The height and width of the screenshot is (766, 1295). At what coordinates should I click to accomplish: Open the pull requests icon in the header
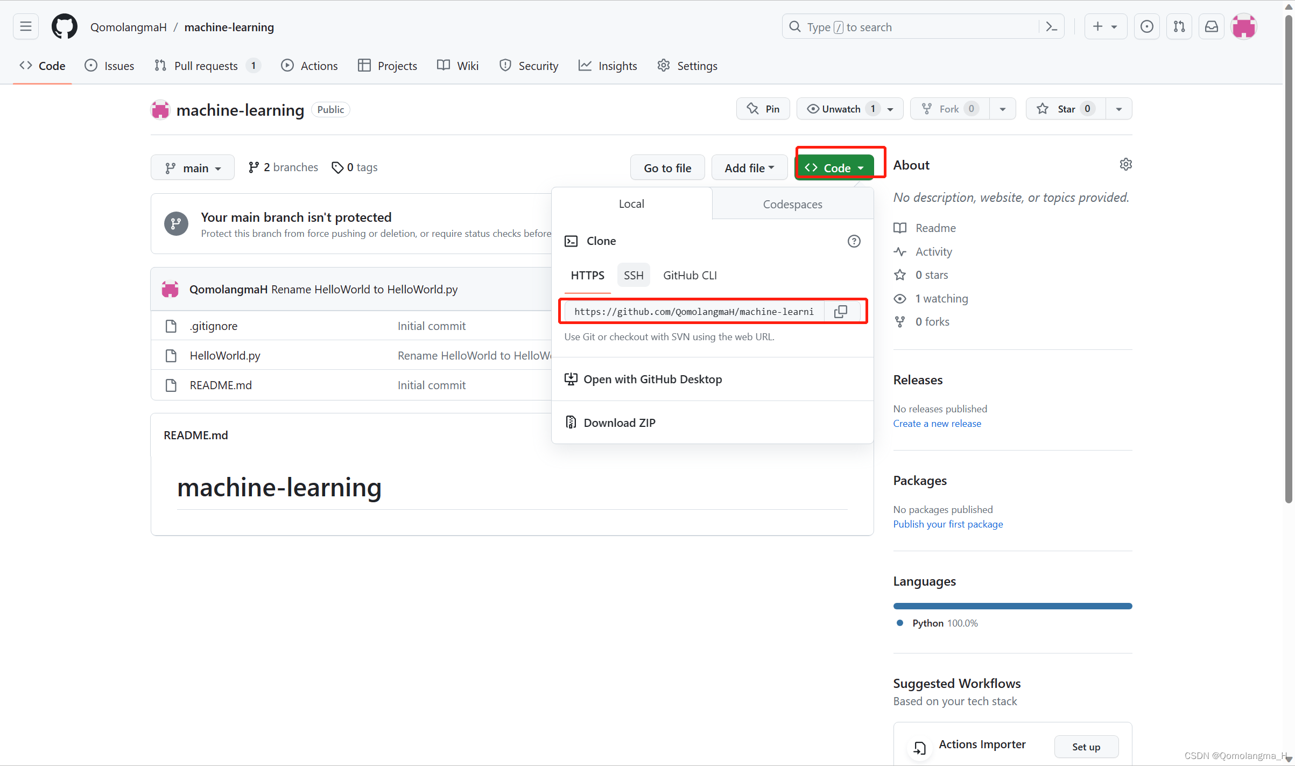tap(1179, 26)
